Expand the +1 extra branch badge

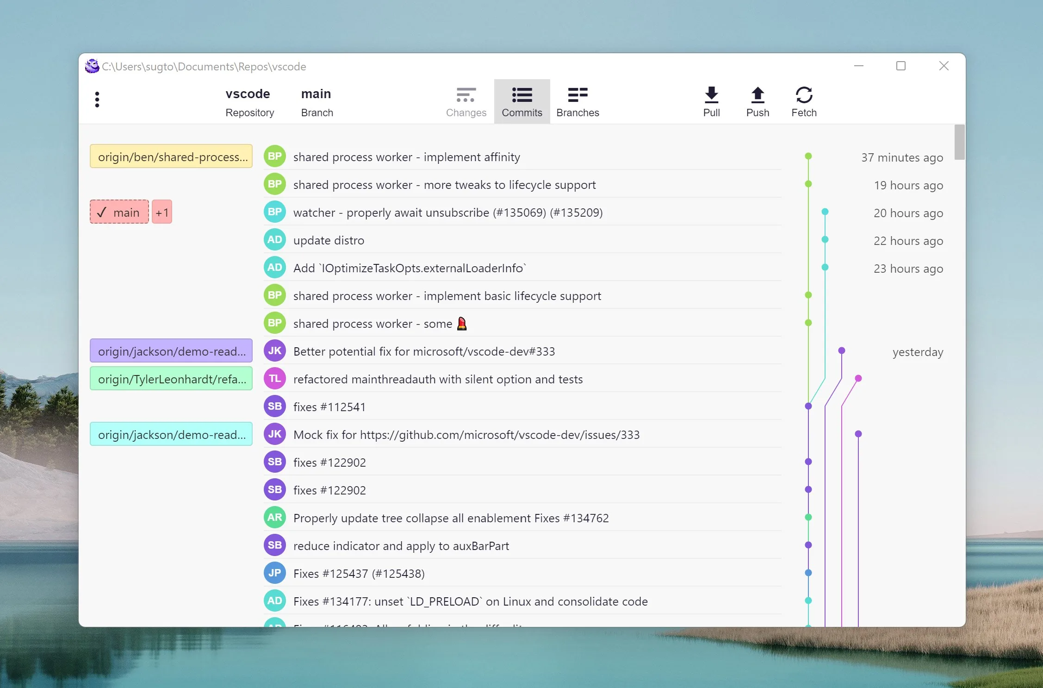[162, 212]
